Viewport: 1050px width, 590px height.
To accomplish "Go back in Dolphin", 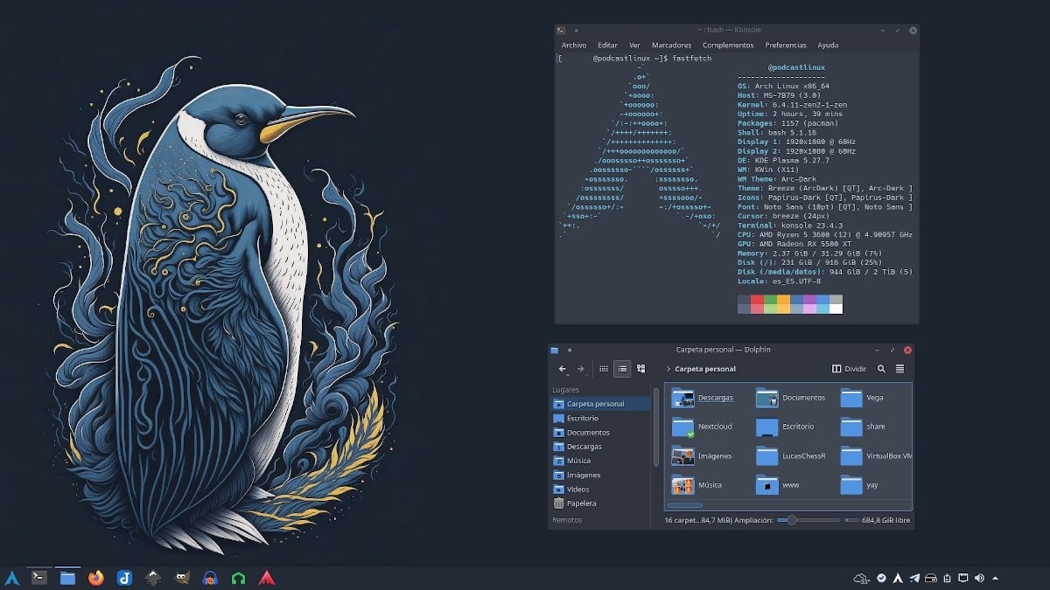I will (563, 369).
